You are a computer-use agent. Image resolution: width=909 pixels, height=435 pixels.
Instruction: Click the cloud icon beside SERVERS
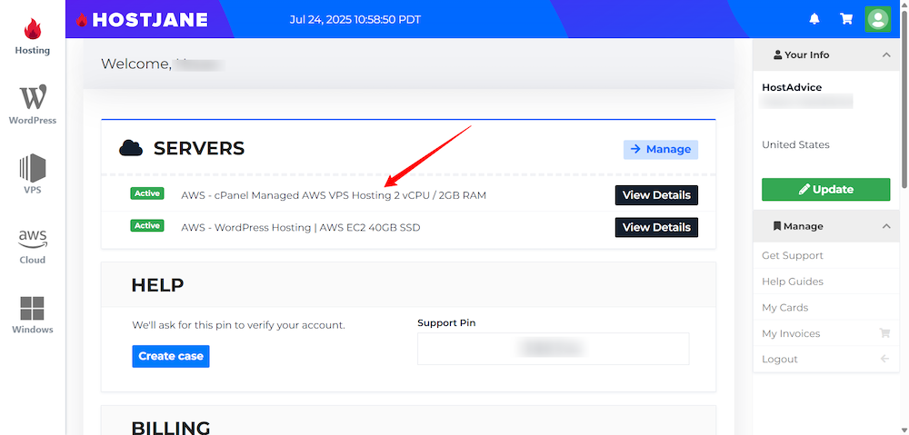pyautogui.click(x=131, y=148)
